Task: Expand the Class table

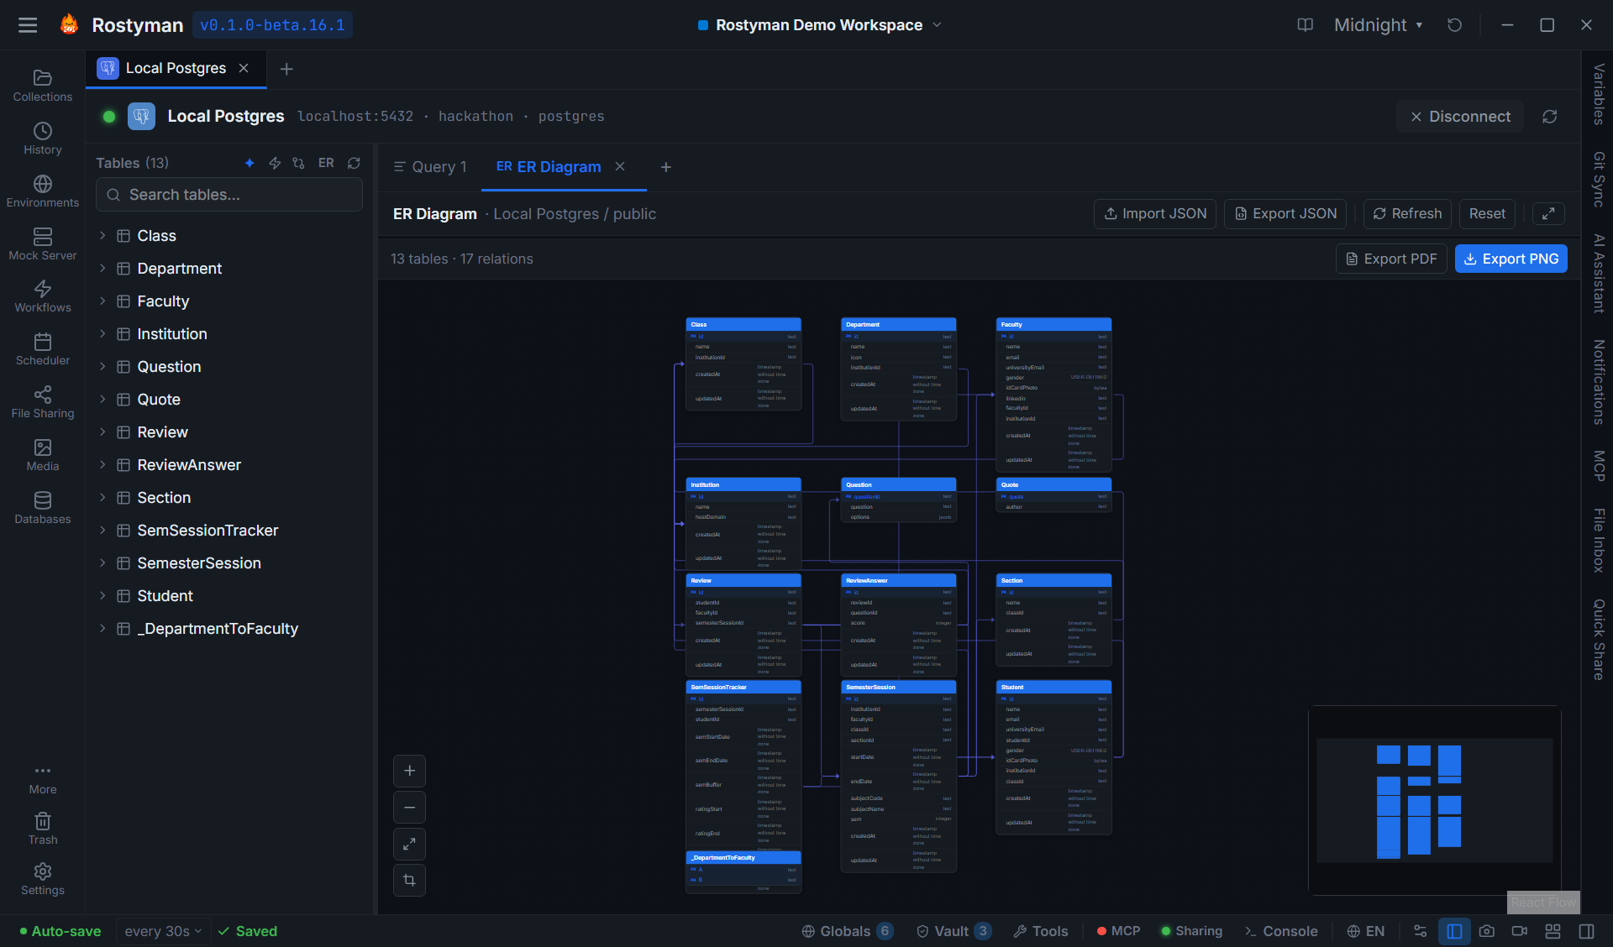Action: (x=102, y=236)
